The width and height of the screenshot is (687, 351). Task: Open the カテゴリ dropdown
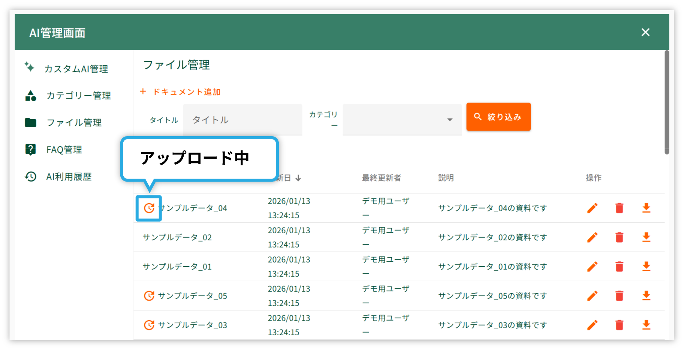[x=402, y=120]
